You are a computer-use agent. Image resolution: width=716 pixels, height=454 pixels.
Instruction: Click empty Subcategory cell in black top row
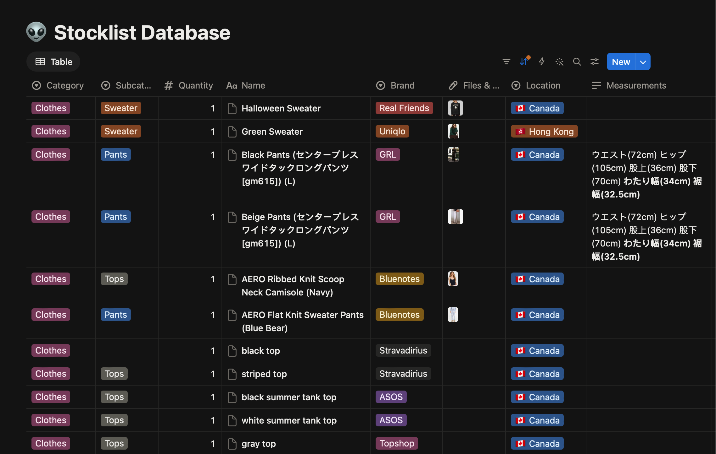click(127, 350)
